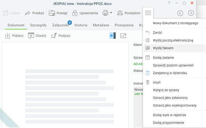This screenshot has width=206, height=128.
Task: Click the Powiąż briefcase icon
Action: pos(52,13)
